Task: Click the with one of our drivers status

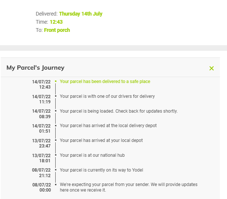Action: pyautogui.click(x=107, y=96)
